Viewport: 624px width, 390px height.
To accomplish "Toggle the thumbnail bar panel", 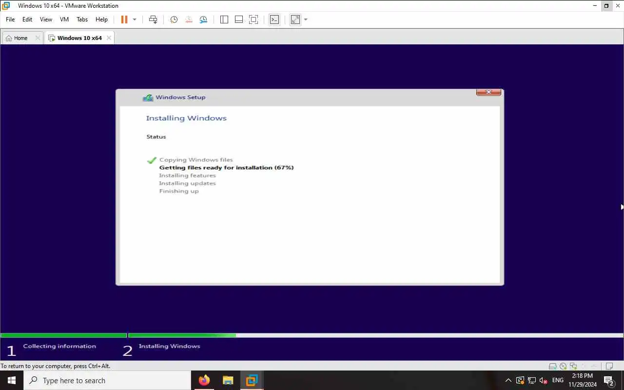I will (x=239, y=19).
